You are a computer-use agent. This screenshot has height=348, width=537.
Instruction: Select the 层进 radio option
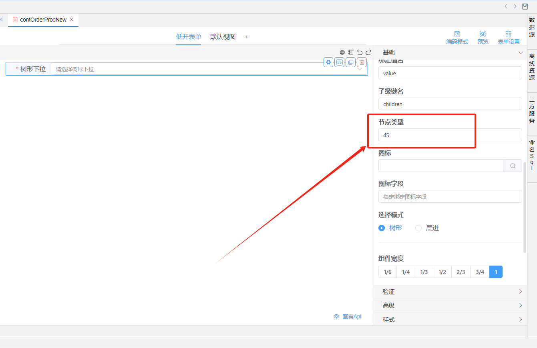[x=418, y=228]
